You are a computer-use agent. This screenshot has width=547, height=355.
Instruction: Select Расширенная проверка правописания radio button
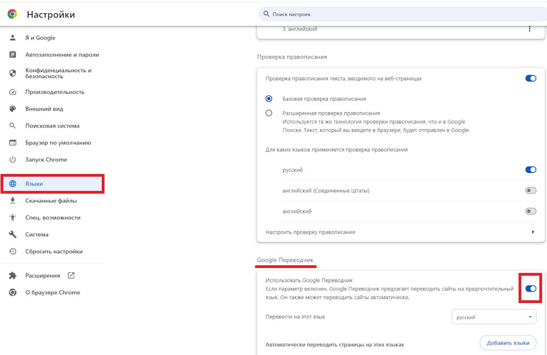point(269,113)
